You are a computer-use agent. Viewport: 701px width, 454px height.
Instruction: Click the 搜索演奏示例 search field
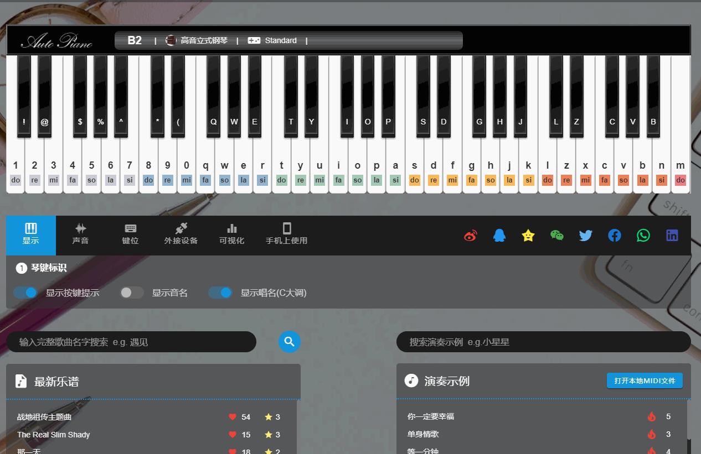coord(543,342)
